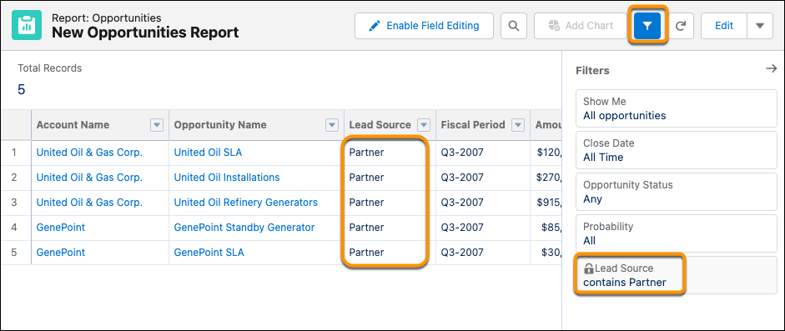Screen dimensions: 785x331
Task: Open the Probability filter
Action: [677, 233]
